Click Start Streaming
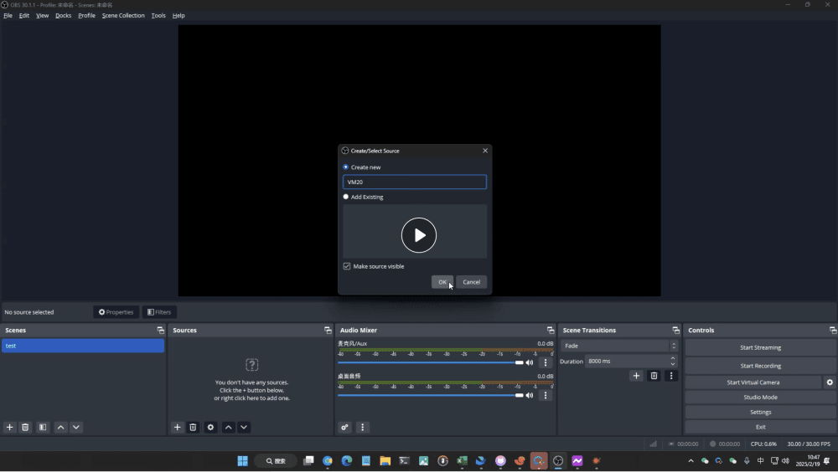Viewport: 838px width, 472px height. (761, 347)
